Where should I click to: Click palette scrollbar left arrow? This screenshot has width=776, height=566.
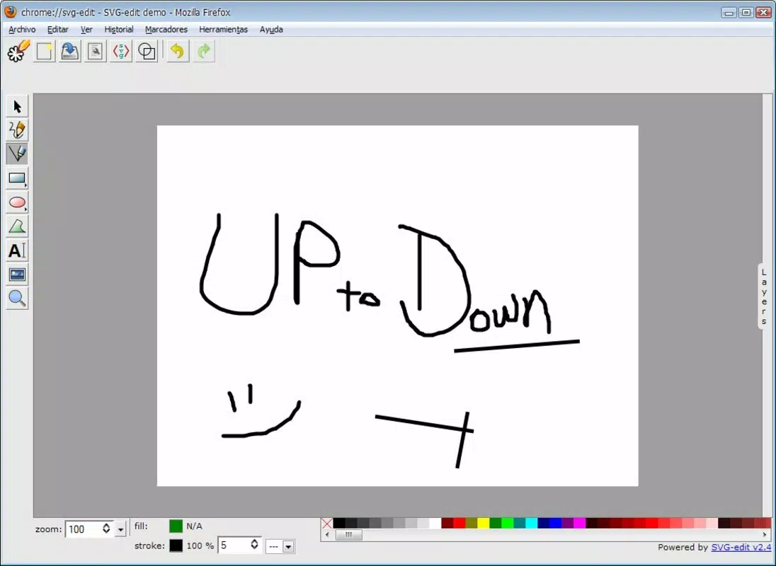(326, 535)
